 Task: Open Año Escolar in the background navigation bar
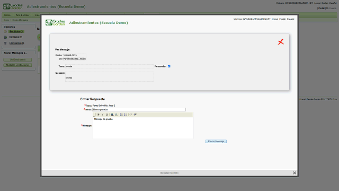[x=22, y=15]
